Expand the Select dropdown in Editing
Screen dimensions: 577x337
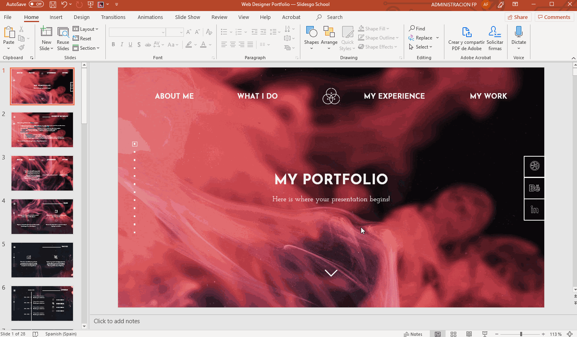pyautogui.click(x=421, y=47)
